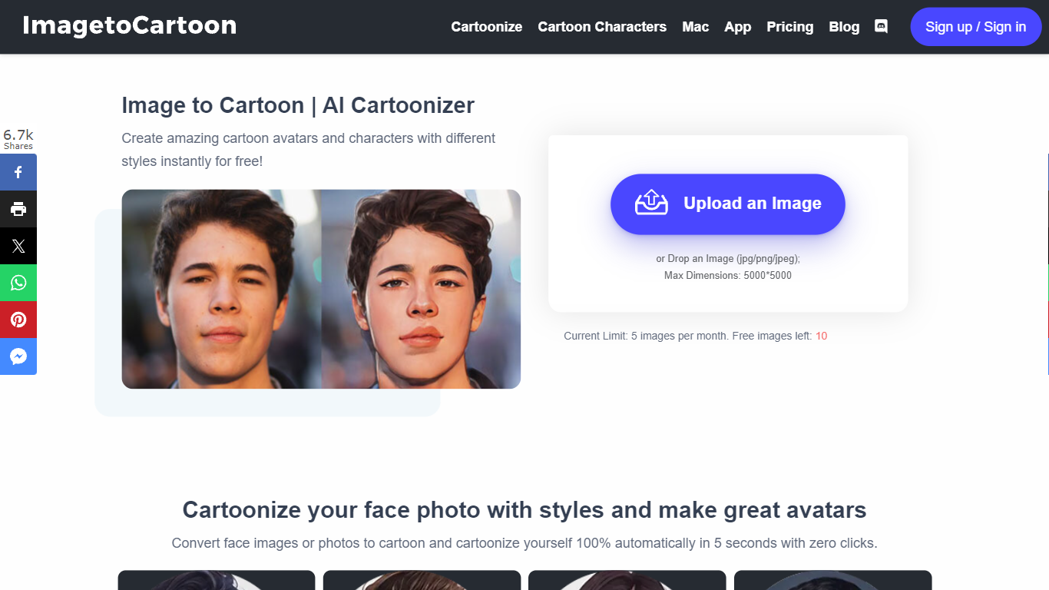Click the Sign up / Sign in button

click(975, 27)
